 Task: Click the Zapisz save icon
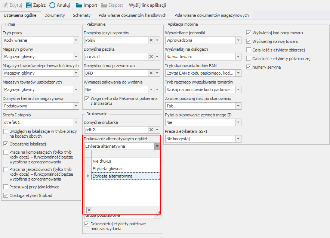tap(28, 5)
